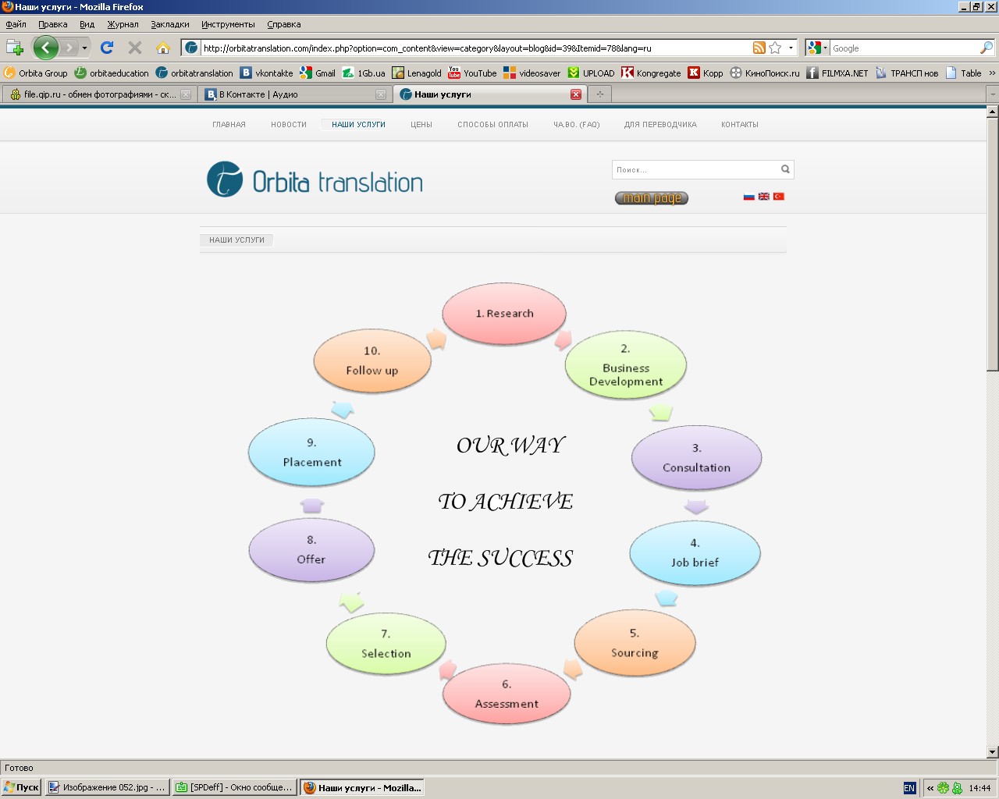This screenshot has width=999, height=799.
Task: Open the Инструменты menu
Action: click(x=228, y=24)
